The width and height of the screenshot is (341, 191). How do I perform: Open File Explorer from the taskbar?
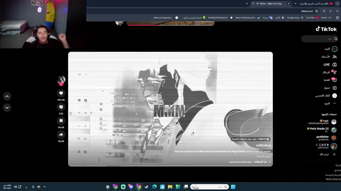(x=170, y=187)
